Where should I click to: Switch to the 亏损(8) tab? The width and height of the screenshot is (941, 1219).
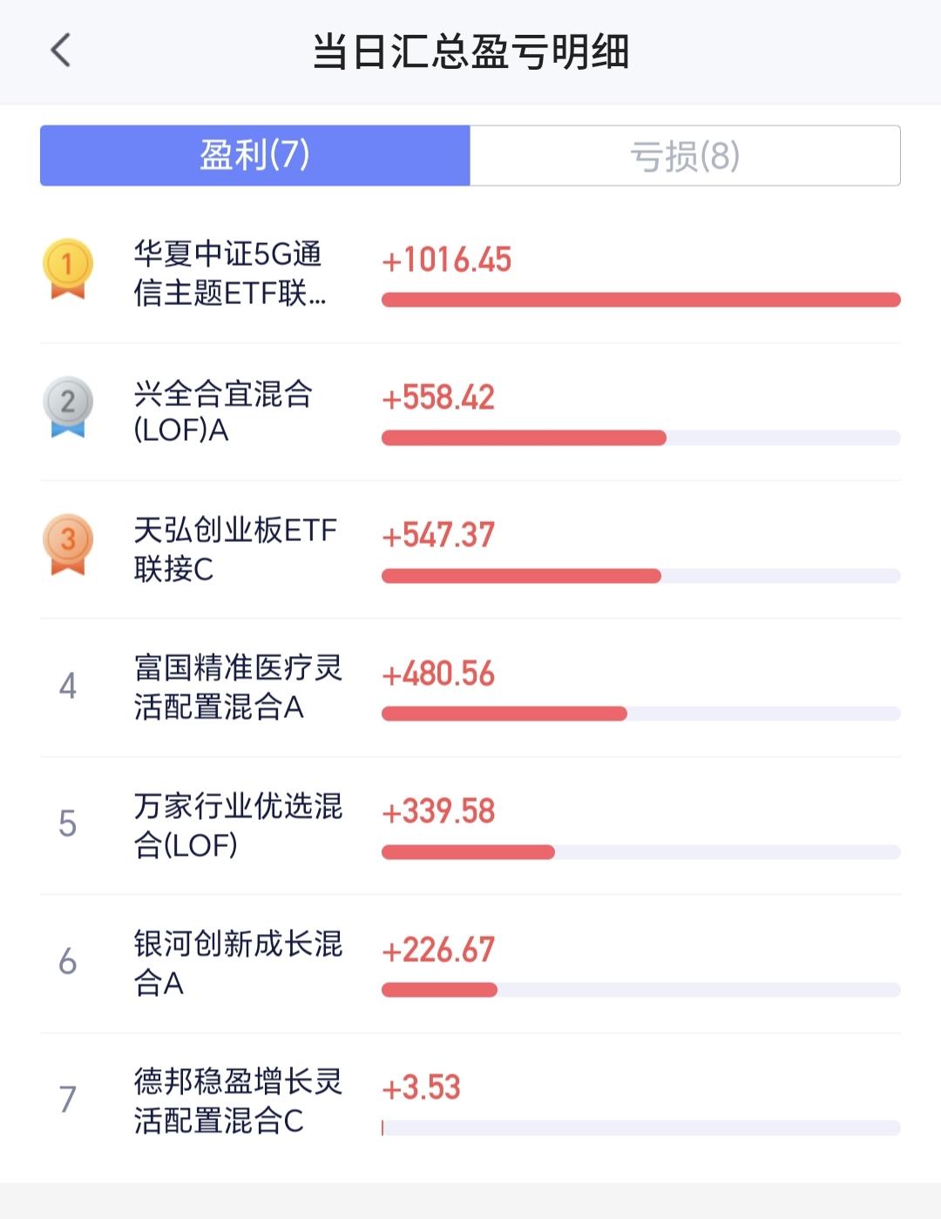pos(685,156)
